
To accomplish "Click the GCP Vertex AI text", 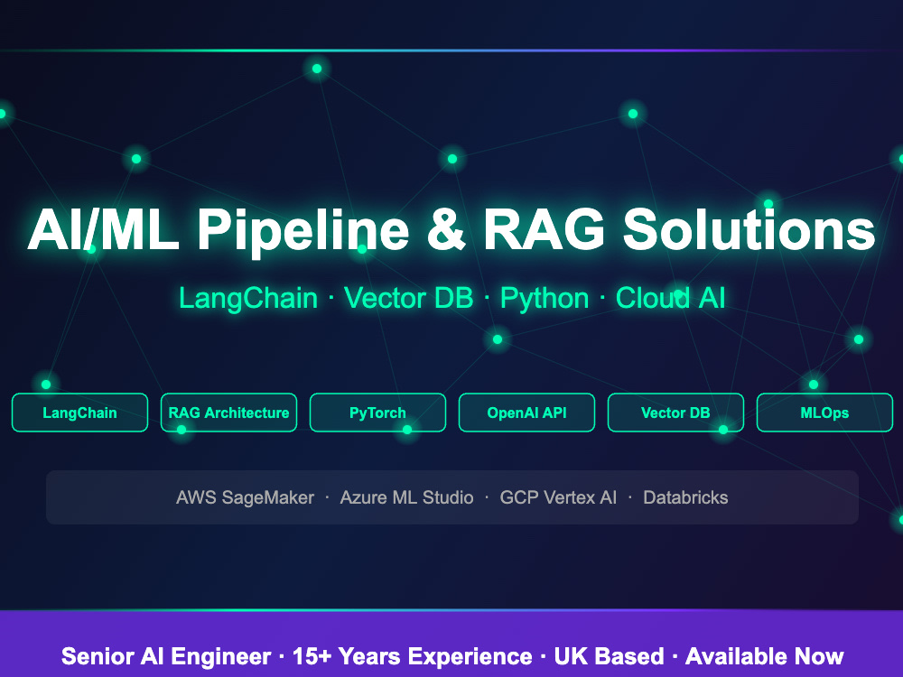I will click(558, 497).
